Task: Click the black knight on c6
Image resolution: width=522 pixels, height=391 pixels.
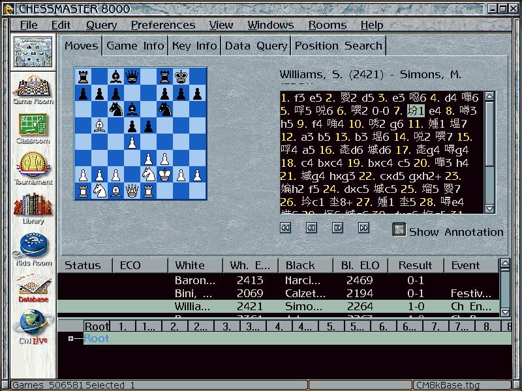Action: point(115,109)
